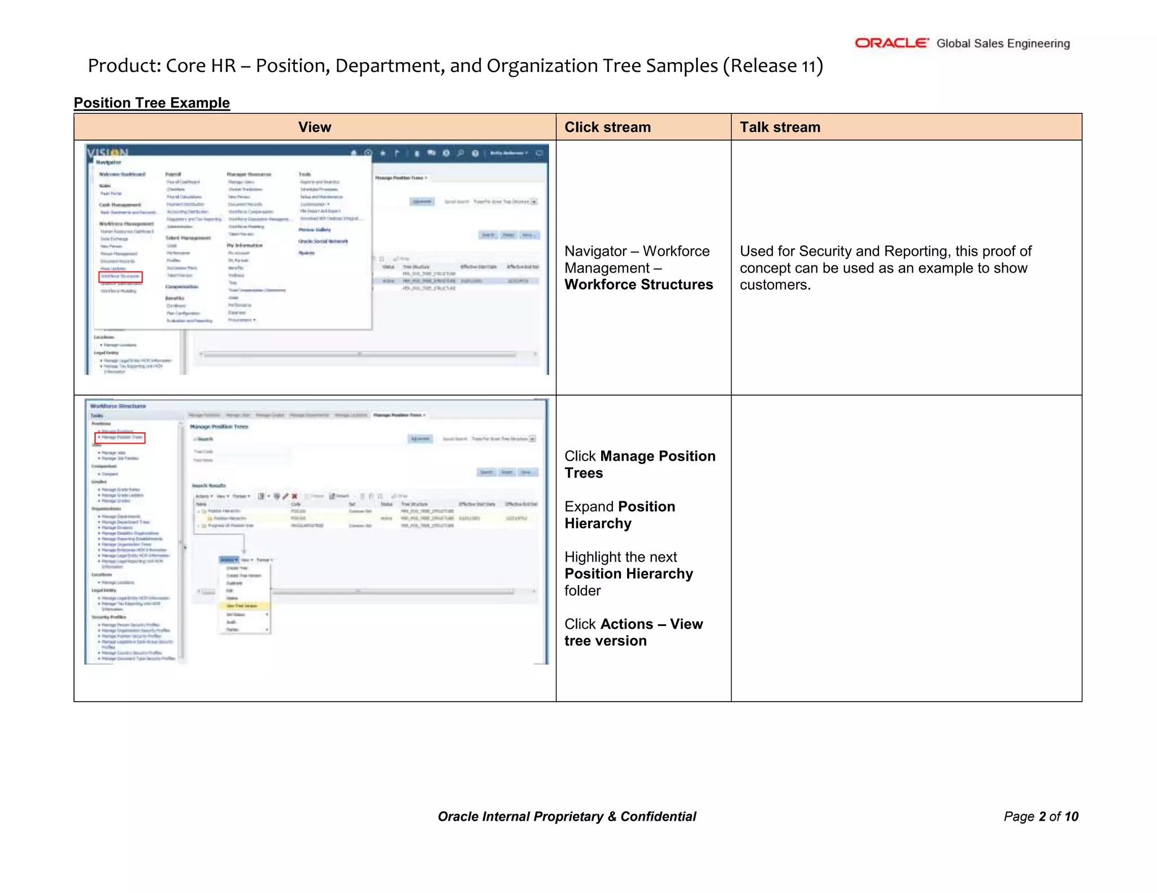1157x893 pixels.
Task: Select highlighted View Tree Version menu item
Action: click(x=242, y=606)
